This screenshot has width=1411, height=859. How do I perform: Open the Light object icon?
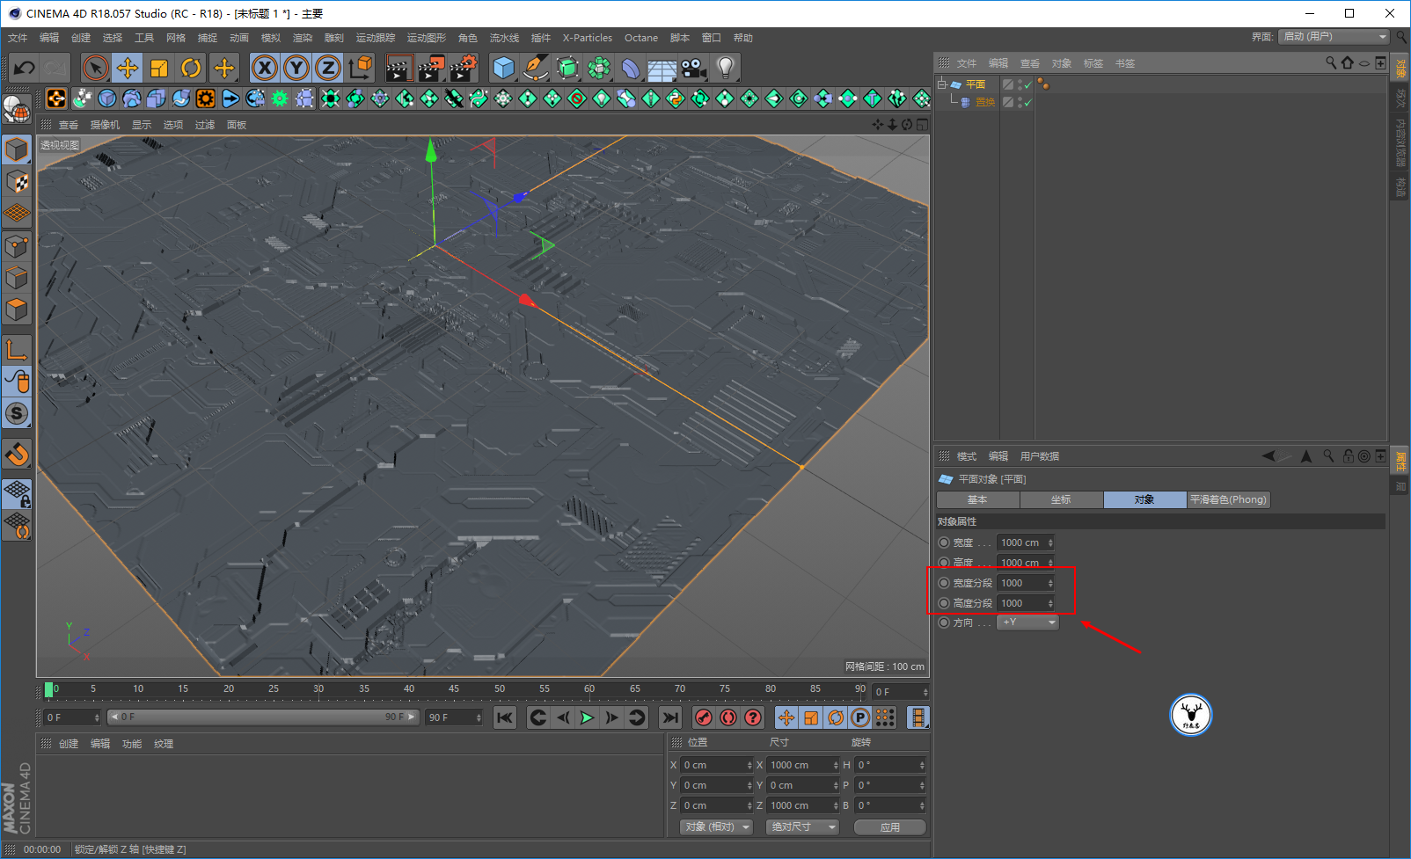(x=725, y=68)
